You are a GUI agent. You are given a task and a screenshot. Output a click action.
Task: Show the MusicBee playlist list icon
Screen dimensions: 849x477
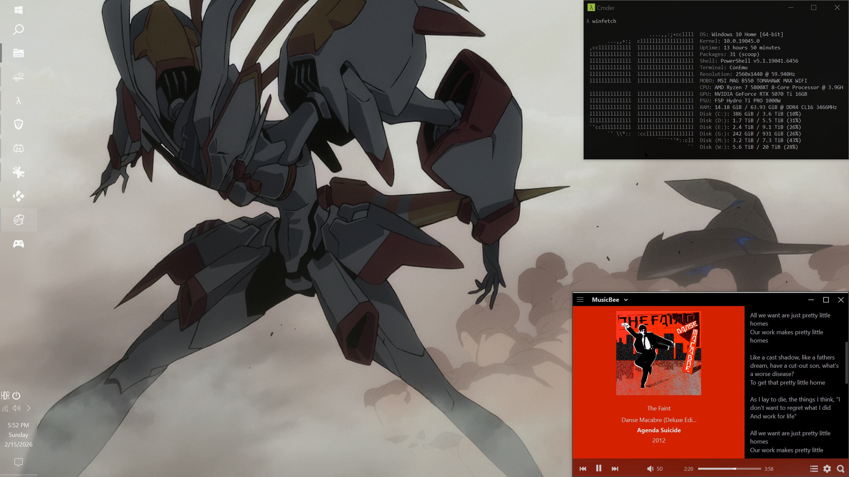tap(814, 469)
